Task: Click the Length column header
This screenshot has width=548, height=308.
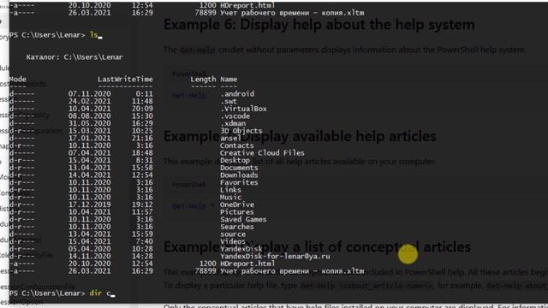Action: pos(203,80)
